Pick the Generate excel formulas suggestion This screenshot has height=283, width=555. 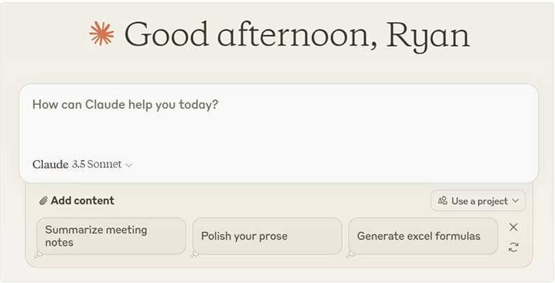[423, 236]
